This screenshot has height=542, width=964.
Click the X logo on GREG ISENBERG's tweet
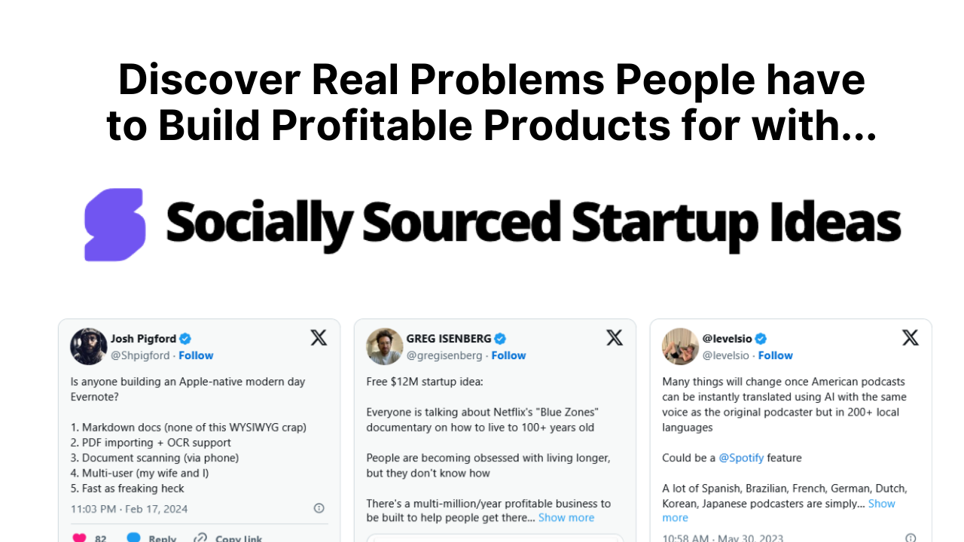pos(615,337)
